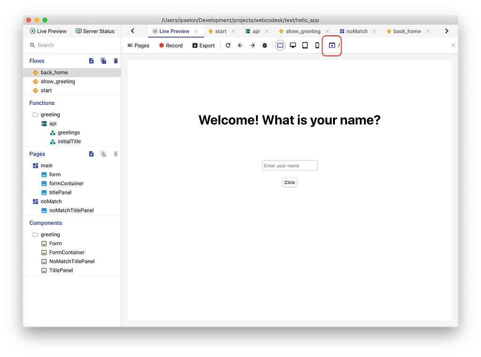
Task: Switch preview to tablet size
Action: tap(305, 46)
